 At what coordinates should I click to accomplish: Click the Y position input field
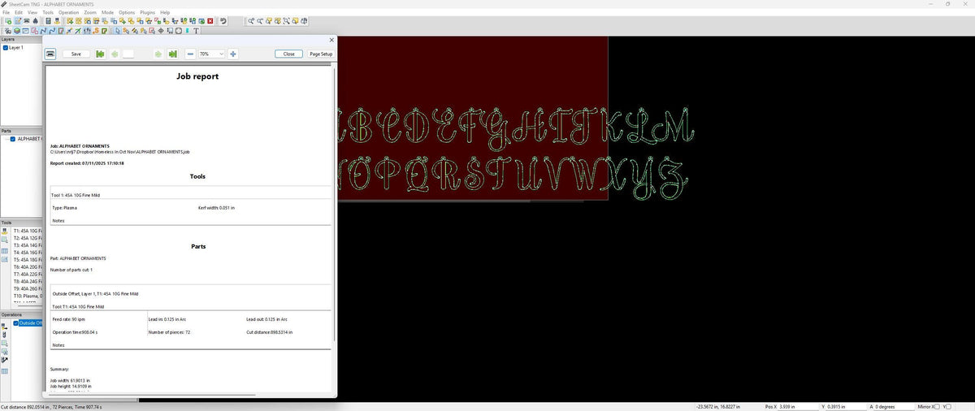pos(846,405)
